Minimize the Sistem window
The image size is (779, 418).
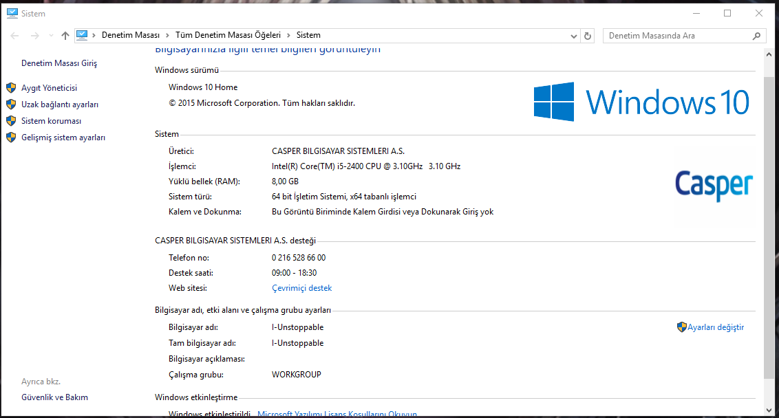coord(696,13)
